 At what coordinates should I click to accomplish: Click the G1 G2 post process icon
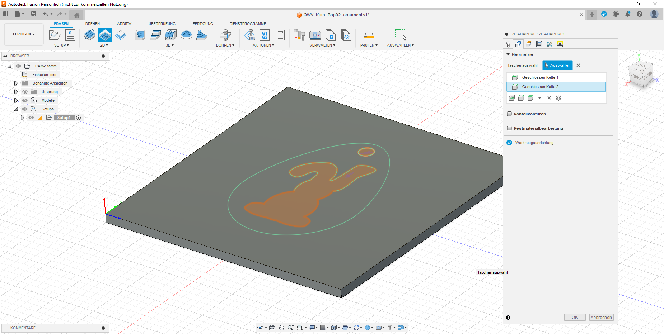click(x=265, y=35)
